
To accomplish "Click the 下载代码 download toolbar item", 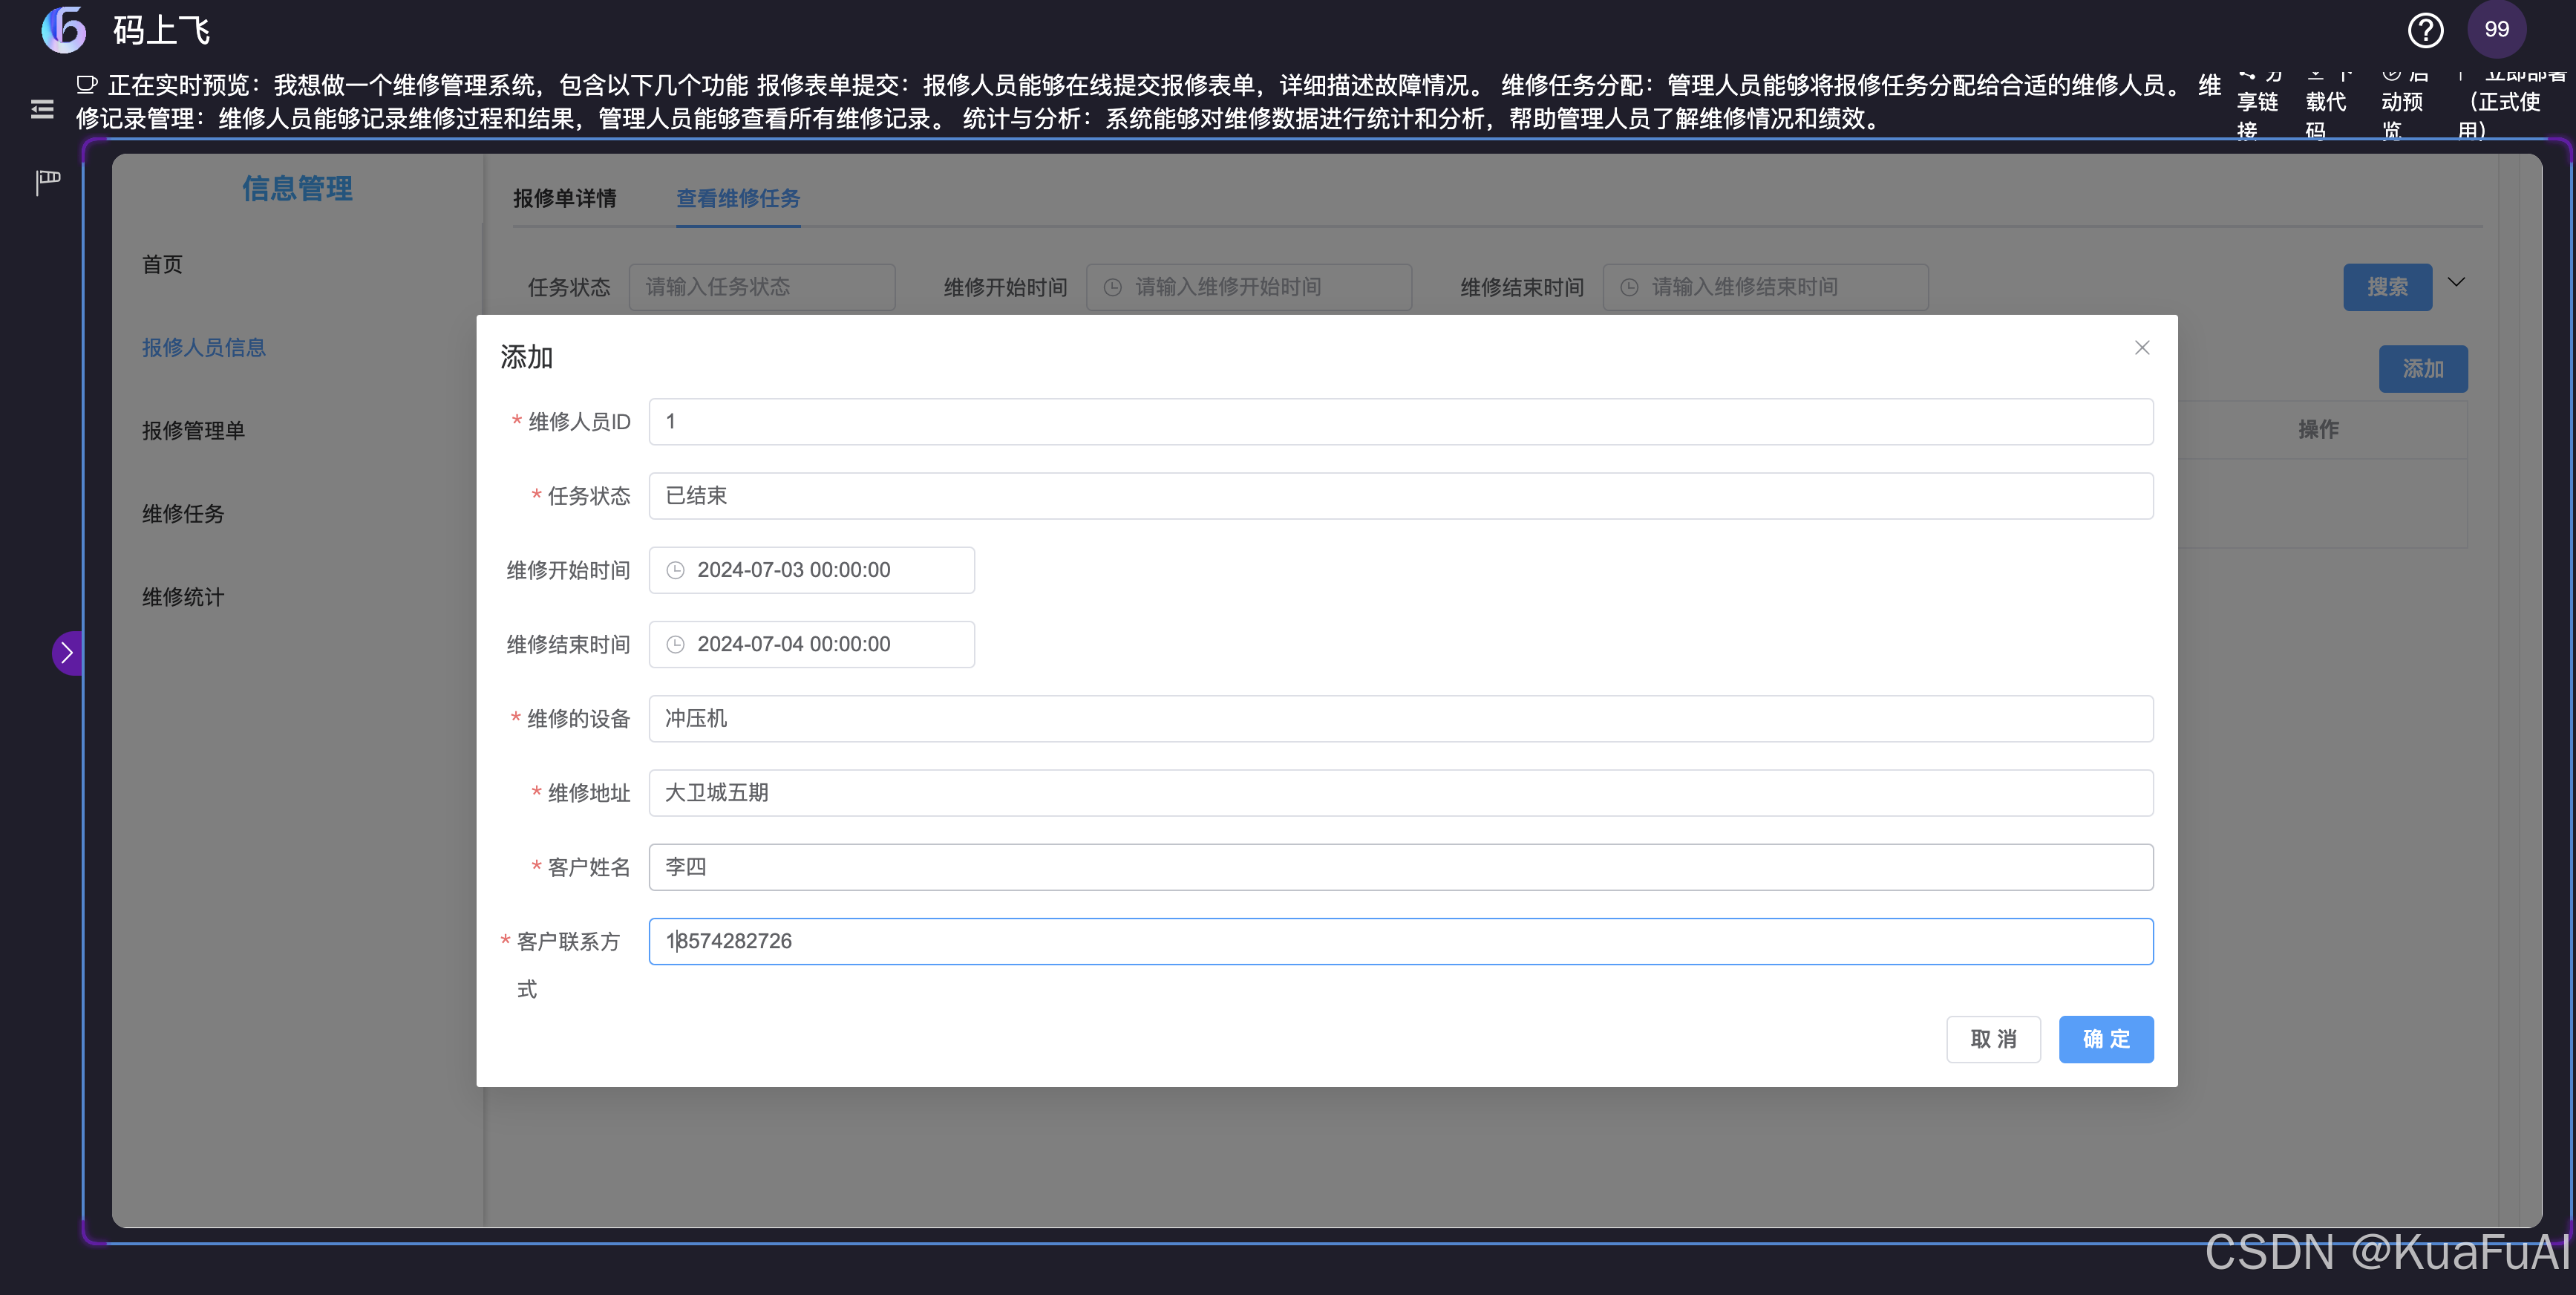I will 2325,103.
